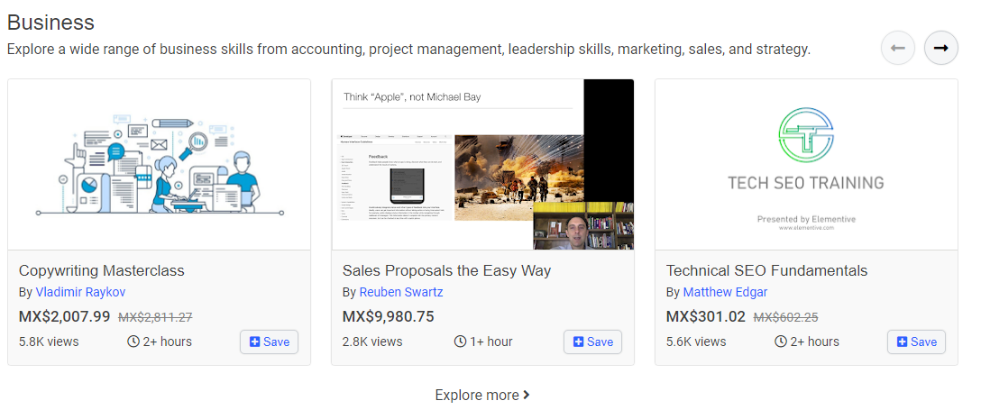Open Reuben Swartz's author profile

click(x=401, y=292)
